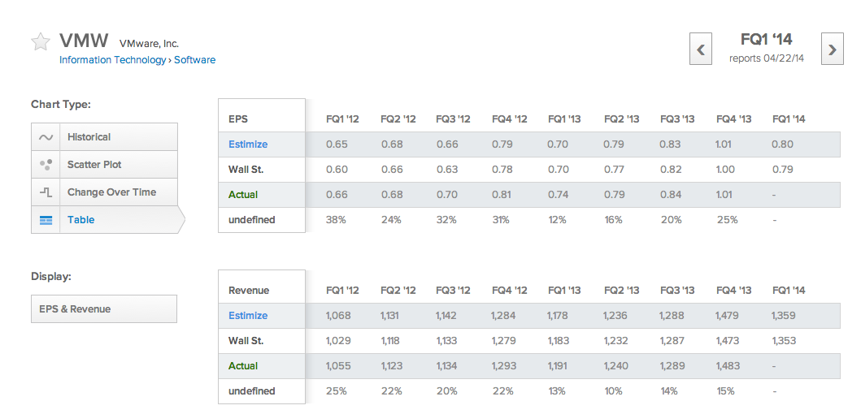Screen dimensions: 861x414
Task: Switch to the Historical chart type
Action: pyautogui.click(x=104, y=137)
